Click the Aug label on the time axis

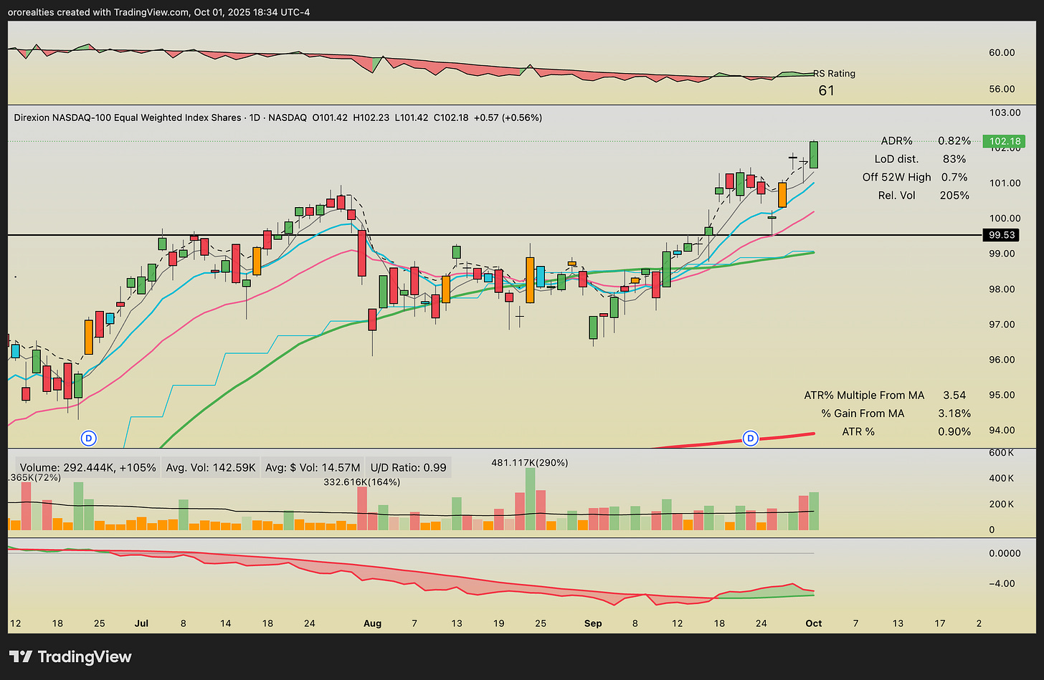coord(372,623)
